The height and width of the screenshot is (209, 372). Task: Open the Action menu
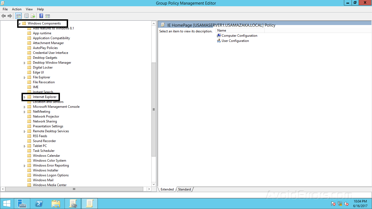[x=17, y=9]
